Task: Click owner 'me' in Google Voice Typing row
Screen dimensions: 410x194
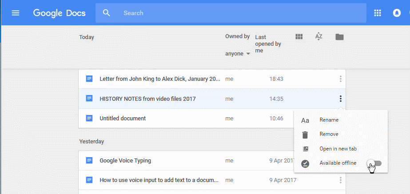Action: point(229,160)
